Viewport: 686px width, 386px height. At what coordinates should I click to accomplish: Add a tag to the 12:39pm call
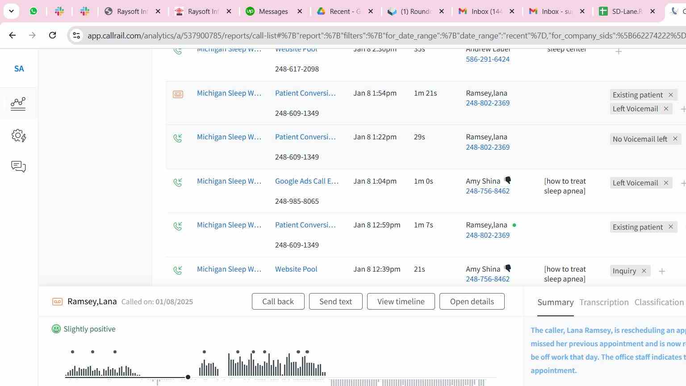tap(662, 271)
